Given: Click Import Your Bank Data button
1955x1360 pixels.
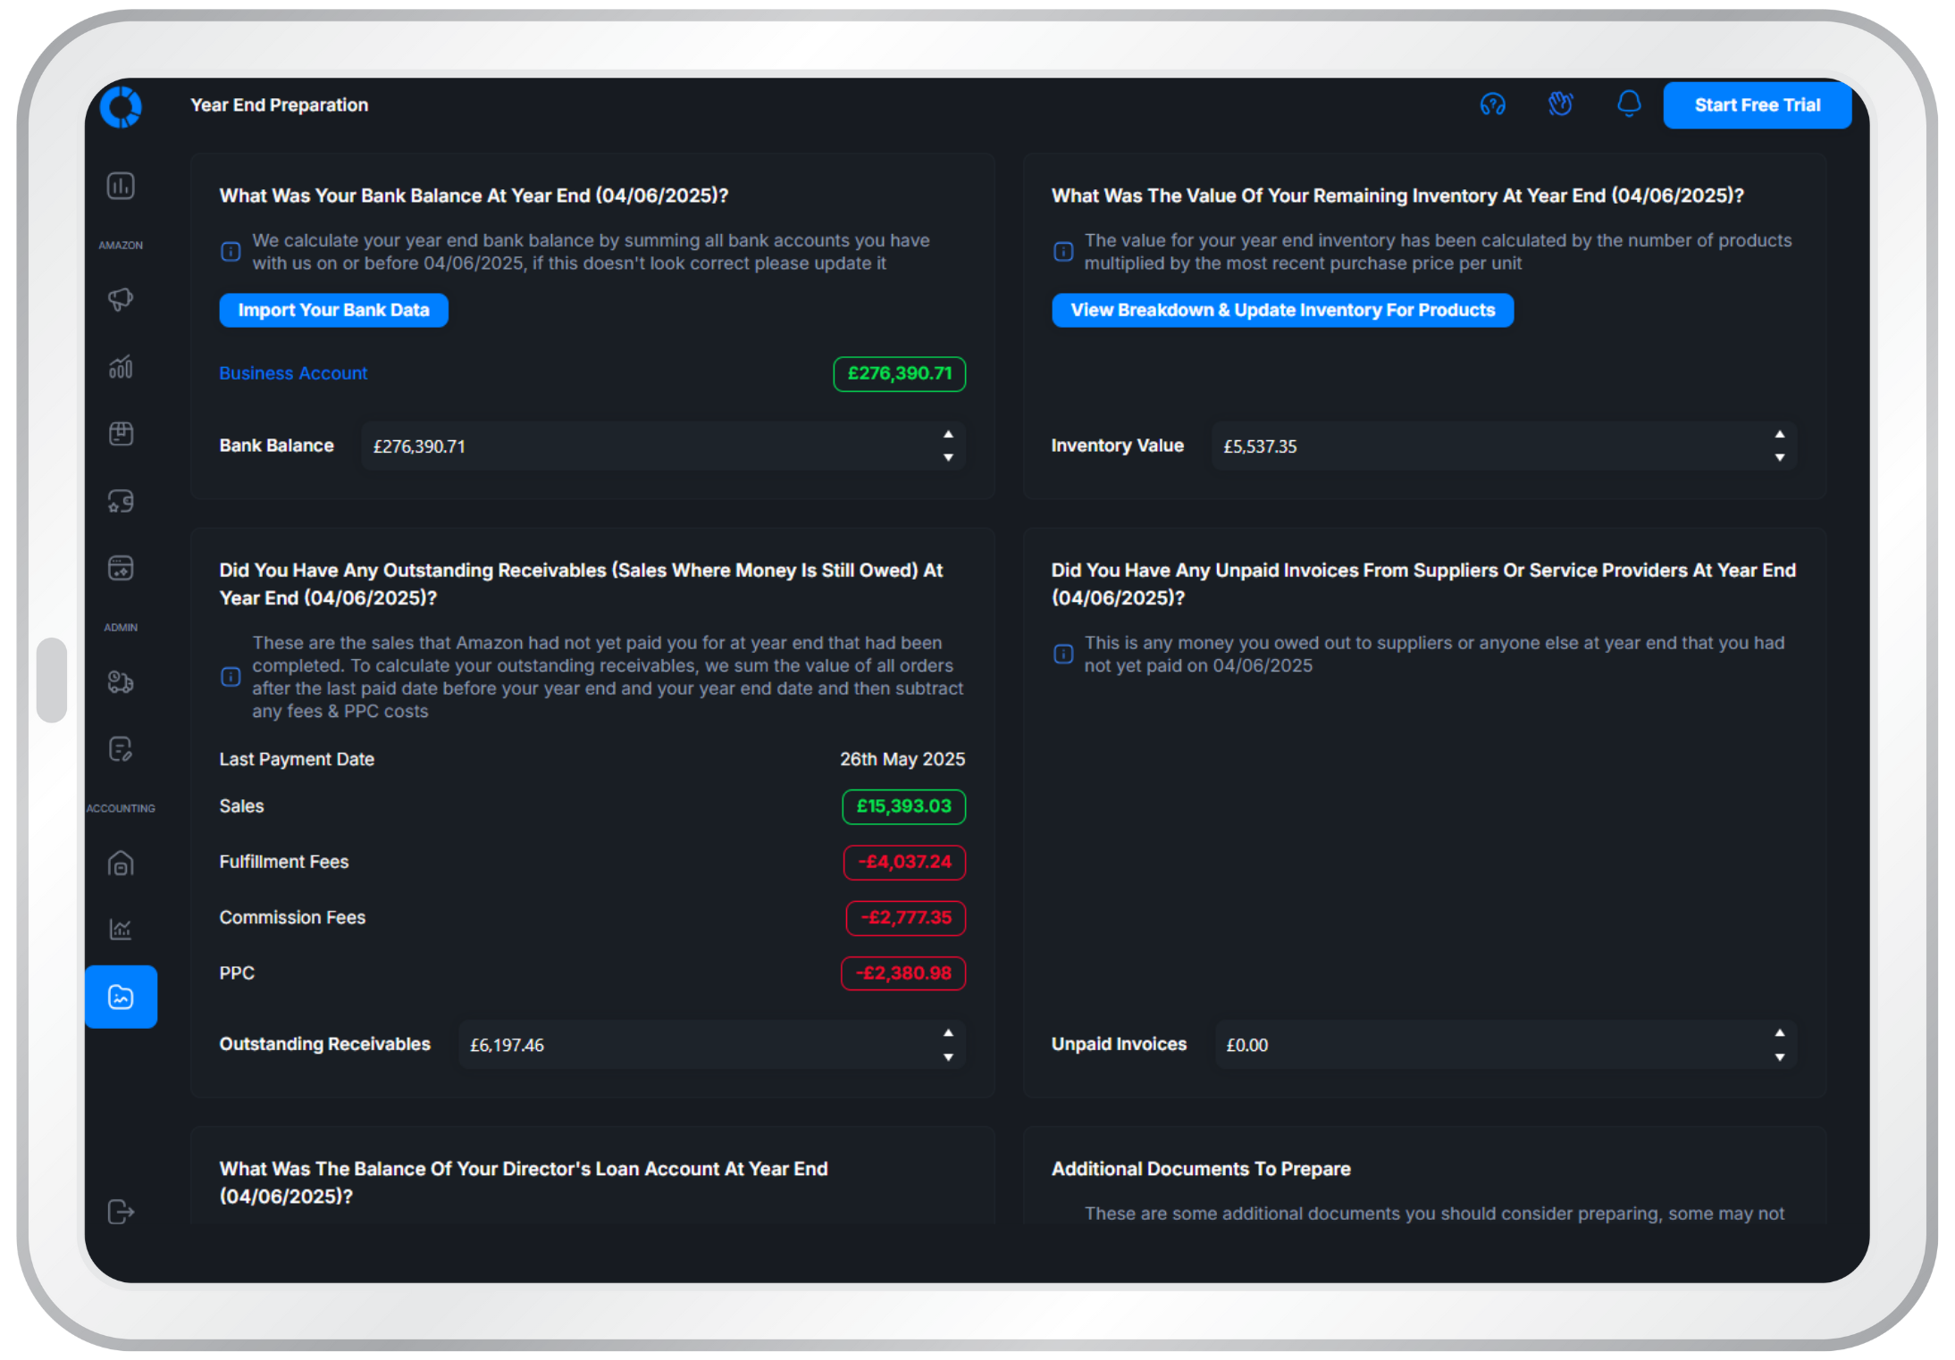Looking at the screenshot, I should tap(333, 310).
